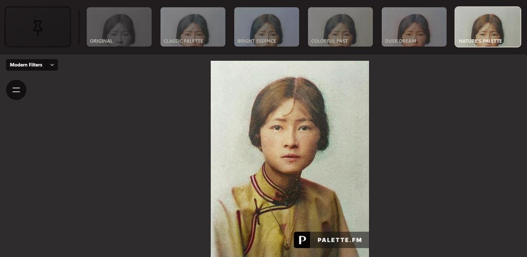The height and width of the screenshot is (257, 527).
Task: Open the round hamburger menu button
Action: 16,90
